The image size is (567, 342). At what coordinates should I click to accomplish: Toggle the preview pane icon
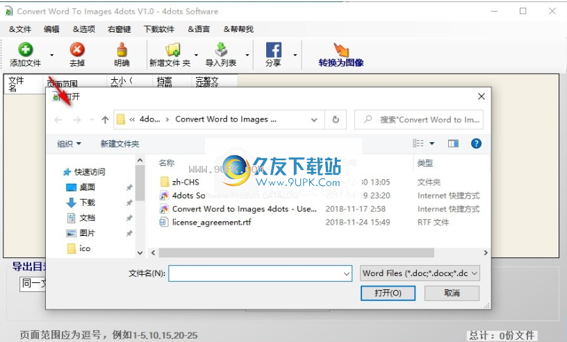coord(453,144)
